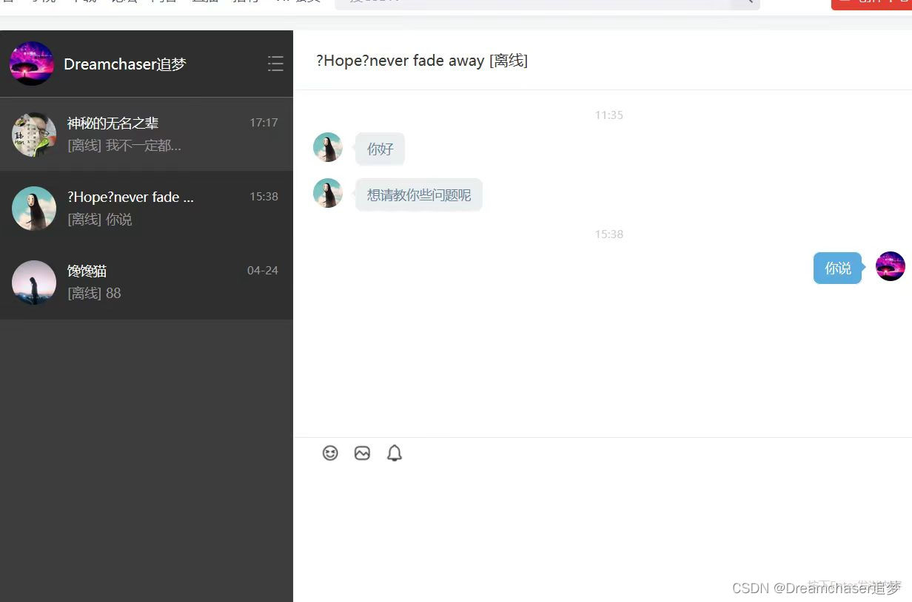Click the [离线] 88 preview text
Screen dimensions: 912x602
point(94,294)
